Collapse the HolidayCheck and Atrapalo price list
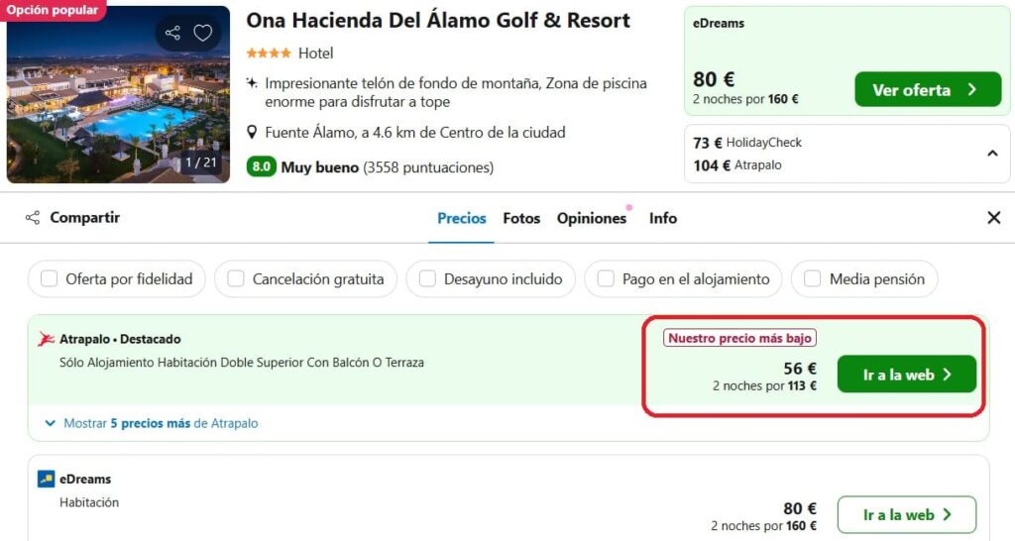The width and height of the screenshot is (1015, 541). pyautogui.click(x=991, y=154)
